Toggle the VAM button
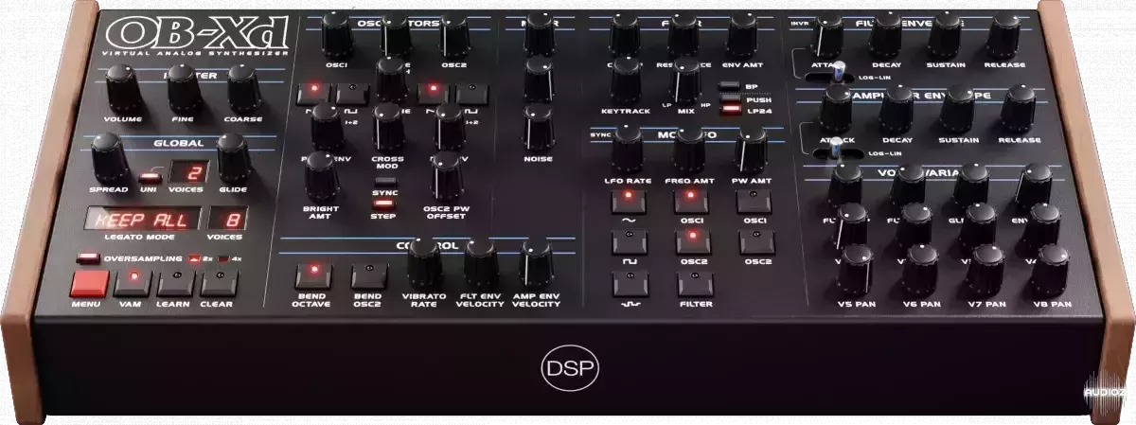Image resolution: width=1136 pixels, height=425 pixels. (x=132, y=281)
